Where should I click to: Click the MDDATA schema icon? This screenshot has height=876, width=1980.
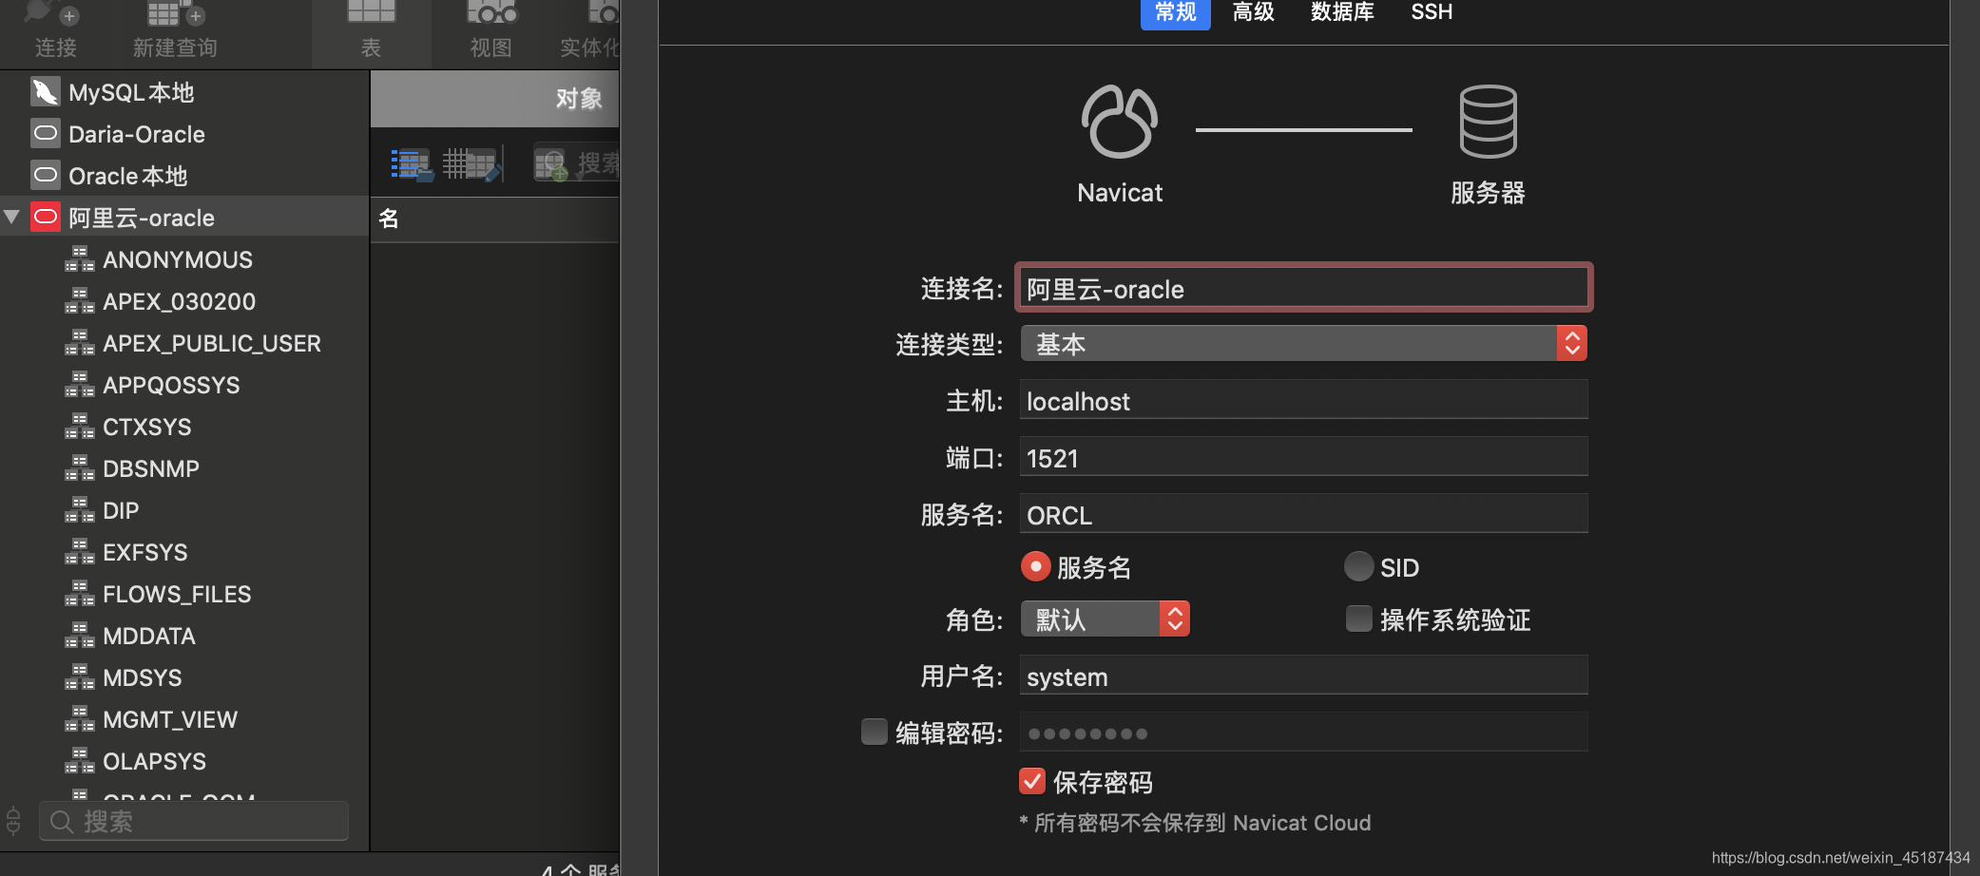pos(80,636)
